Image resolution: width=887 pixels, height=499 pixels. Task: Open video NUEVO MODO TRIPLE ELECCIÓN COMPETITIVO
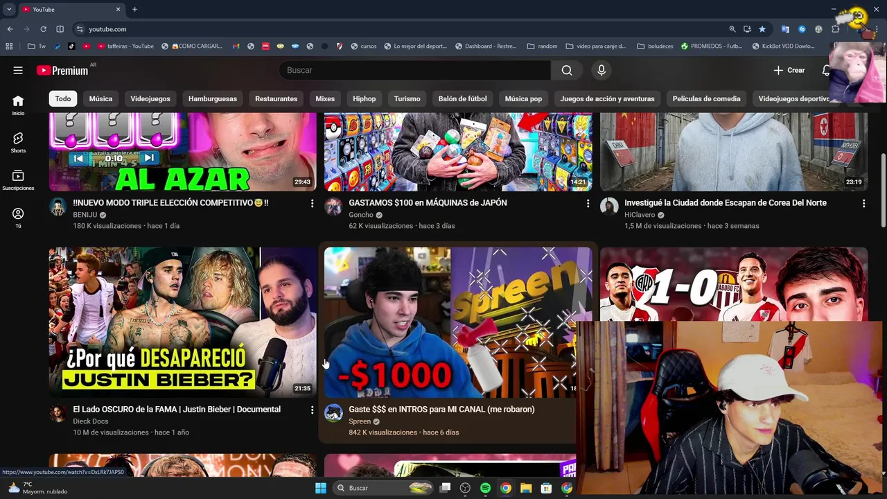170,203
